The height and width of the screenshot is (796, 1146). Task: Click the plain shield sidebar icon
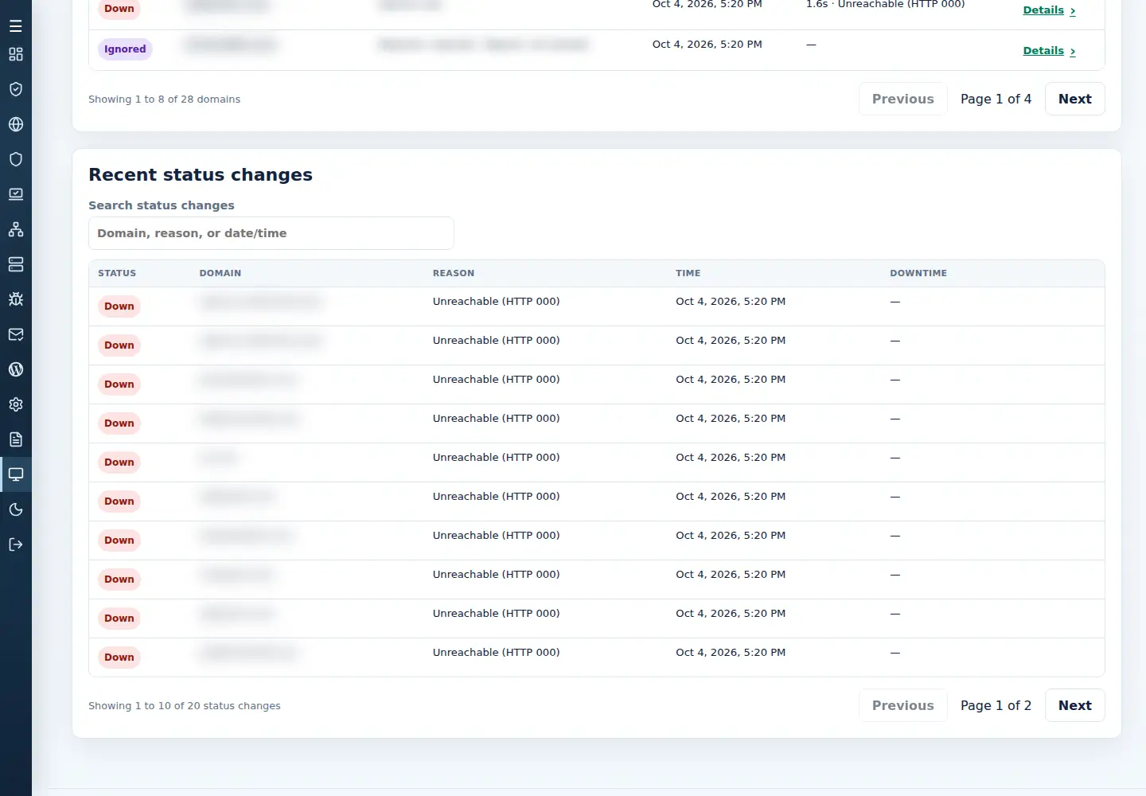point(16,159)
